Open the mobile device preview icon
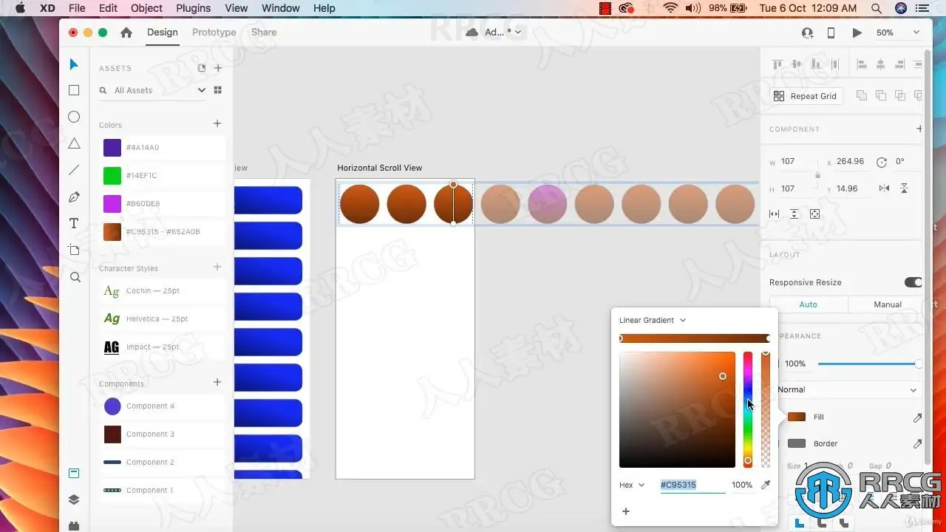Screen dimensions: 946x532 831,33
